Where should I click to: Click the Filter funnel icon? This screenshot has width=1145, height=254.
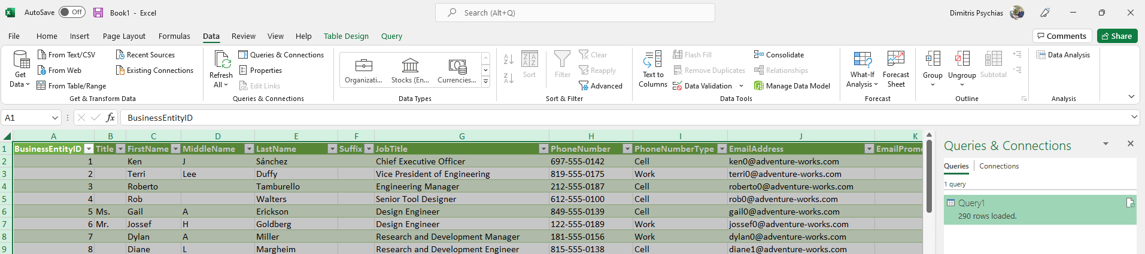[562, 60]
